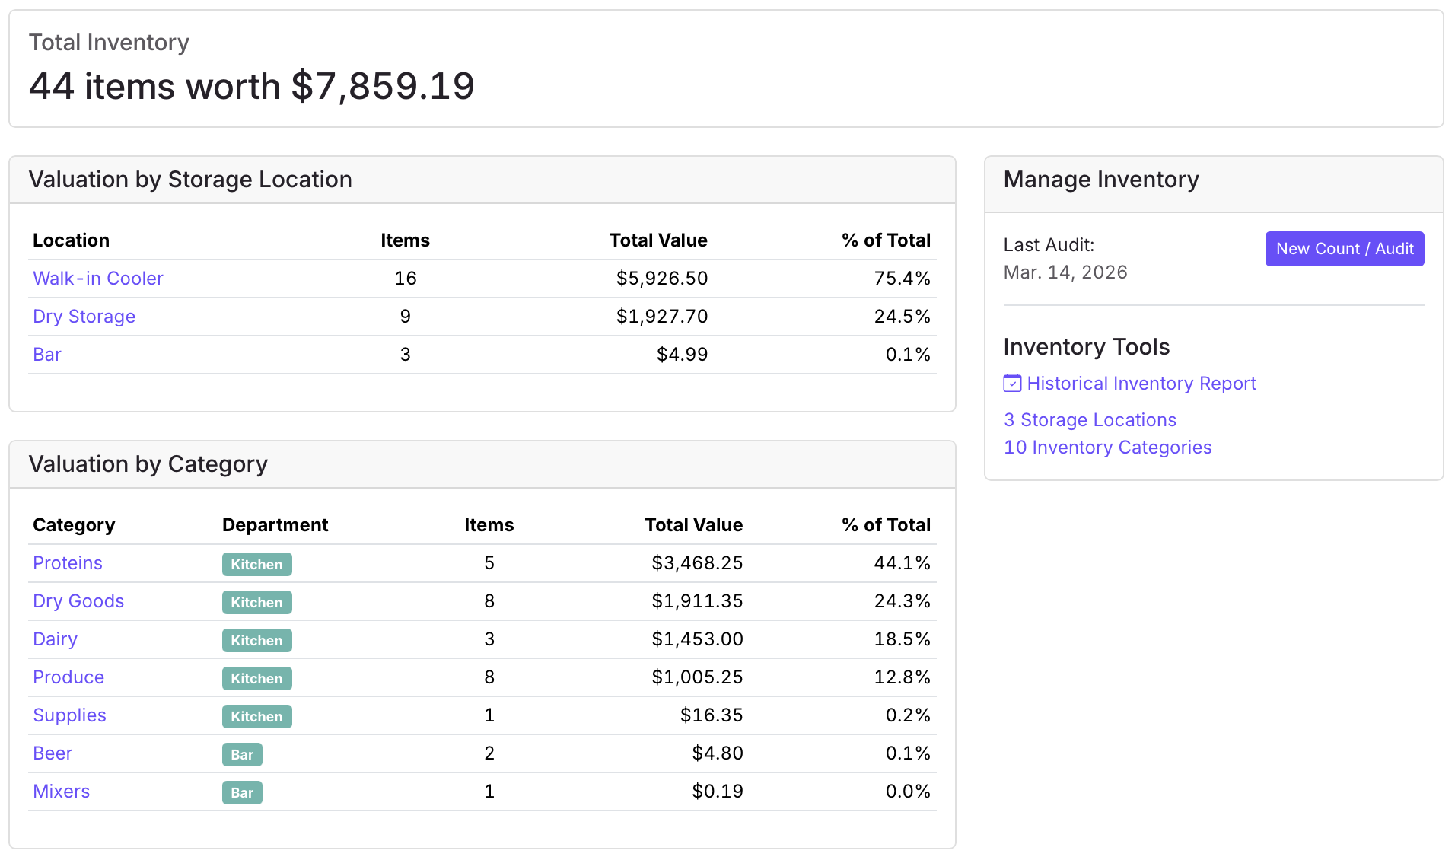The height and width of the screenshot is (860, 1455).
Task: Open the Walk-in Cooler location
Action: click(x=98, y=279)
